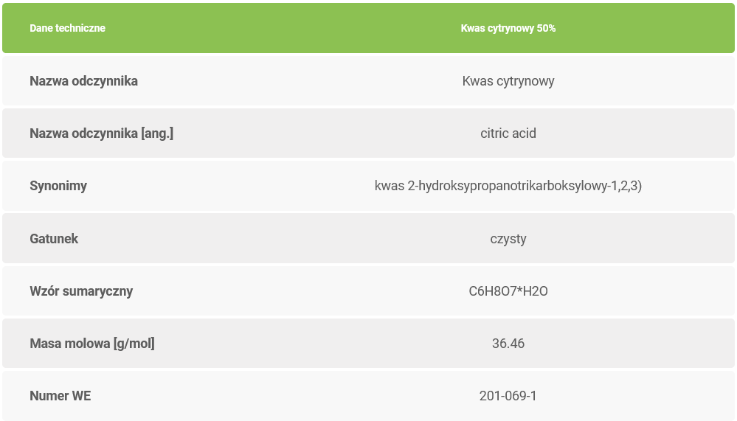Click the 'Synonimy' row label
Screen dimensions: 737x421
[58, 186]
